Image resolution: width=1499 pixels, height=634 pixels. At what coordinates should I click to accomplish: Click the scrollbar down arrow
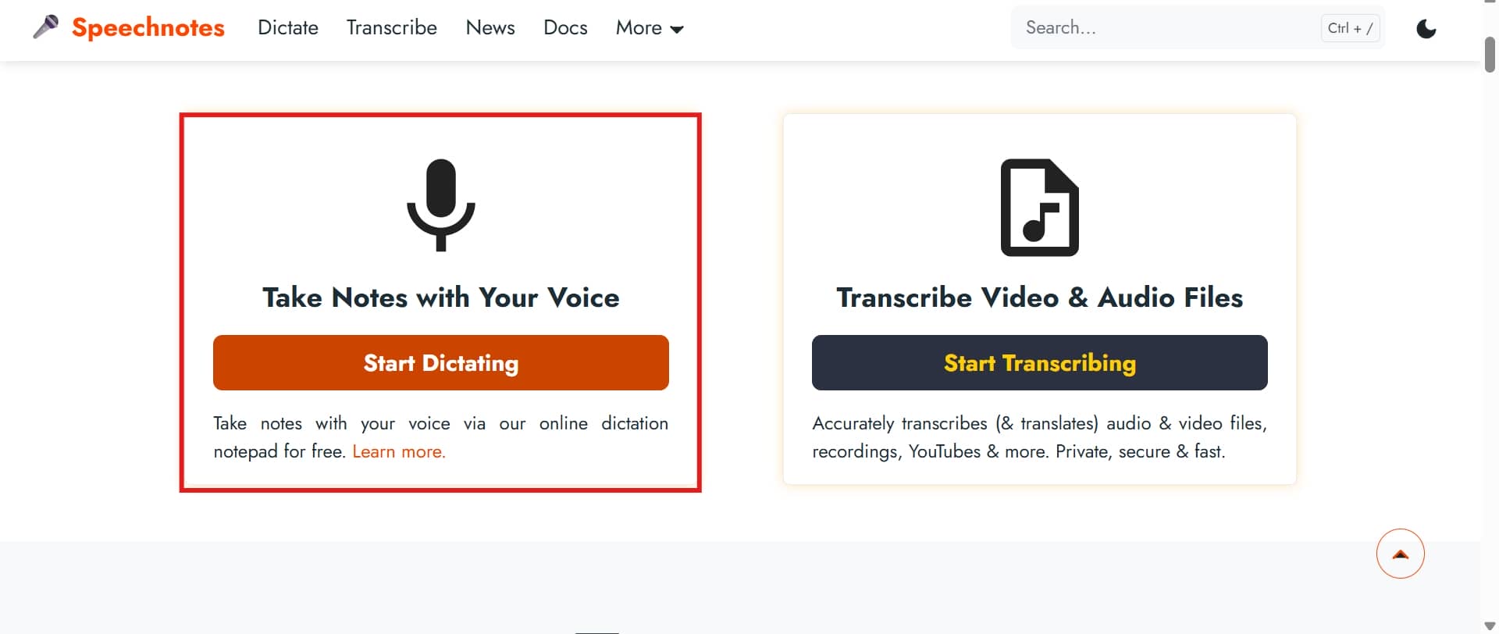[x=1490, y=626]
